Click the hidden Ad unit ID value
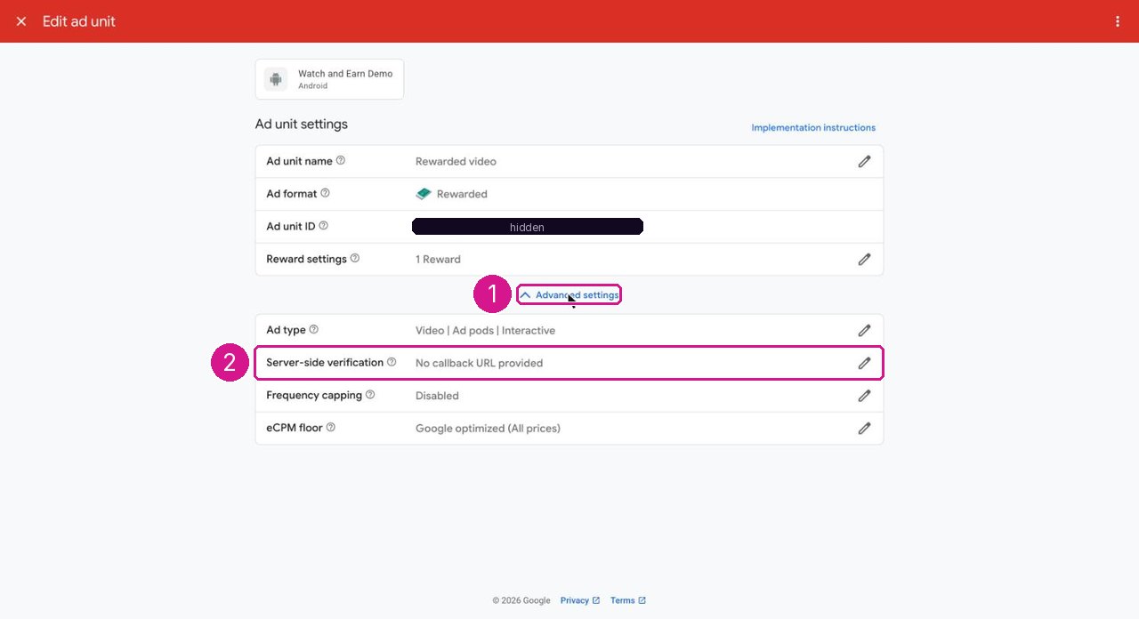The width and height of the screenshot is (1139, 619). [x=528, y=227]
